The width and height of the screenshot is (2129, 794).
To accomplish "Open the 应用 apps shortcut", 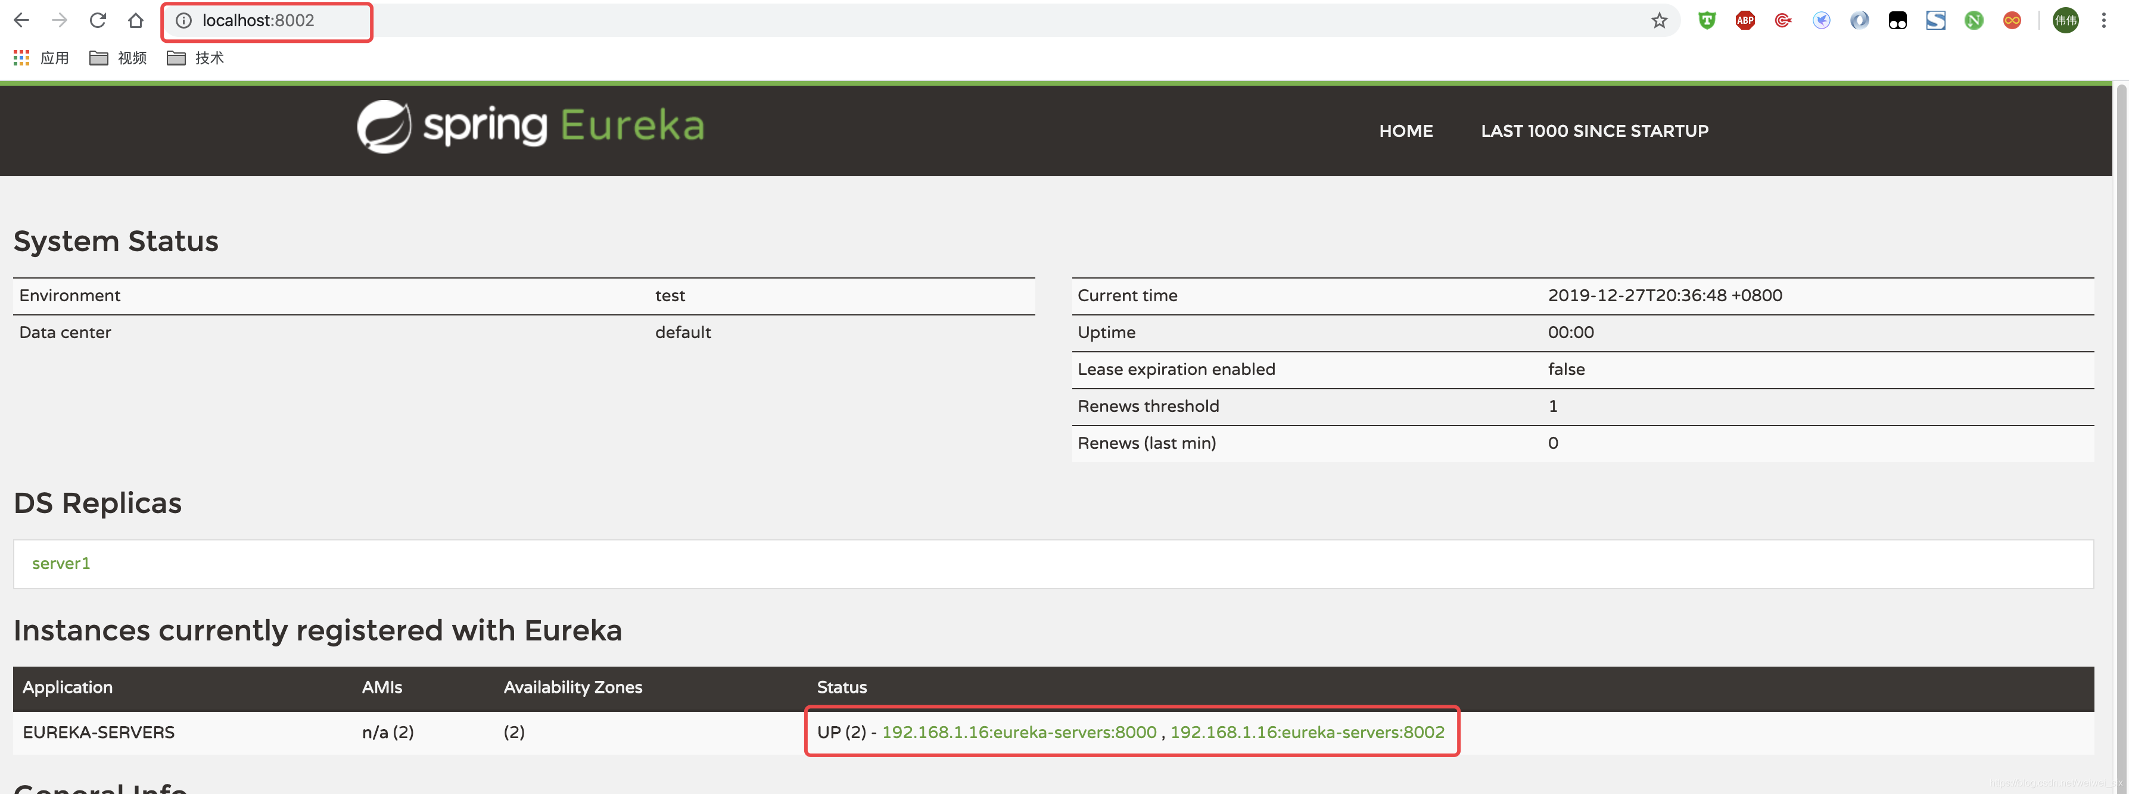I will tap(41, 58).
